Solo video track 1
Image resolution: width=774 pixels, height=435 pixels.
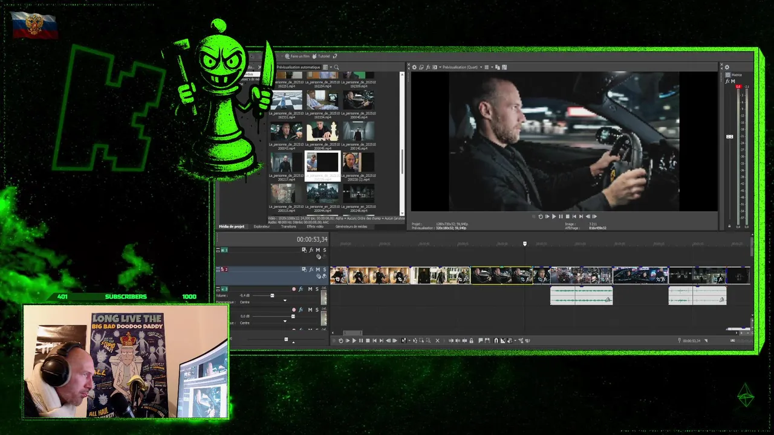[x=325, y=250]
